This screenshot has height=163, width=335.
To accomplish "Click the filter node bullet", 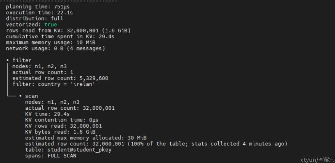I will (x=8, y=60).
